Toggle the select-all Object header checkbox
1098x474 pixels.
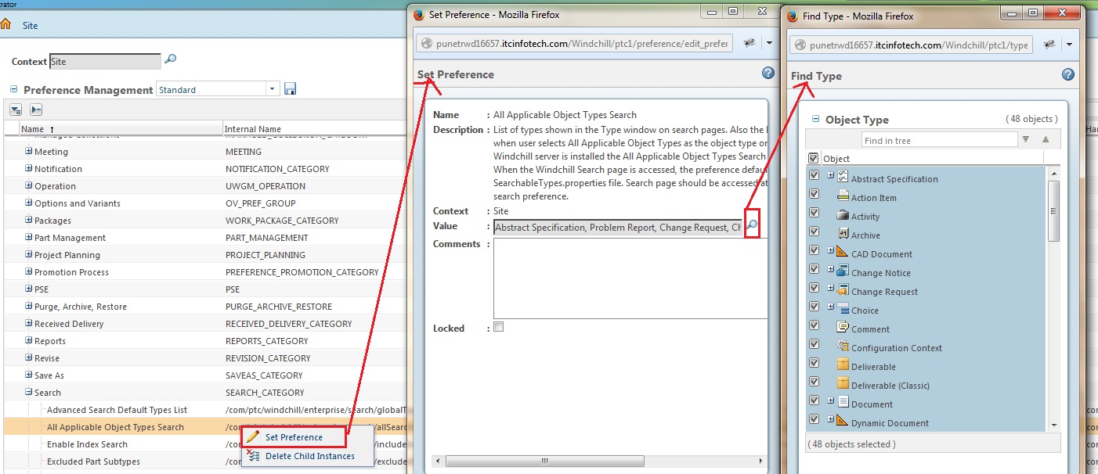tap(814, 158)
